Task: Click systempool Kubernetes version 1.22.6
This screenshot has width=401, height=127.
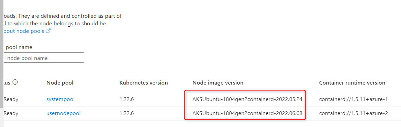Action: (x=126, y=99)
